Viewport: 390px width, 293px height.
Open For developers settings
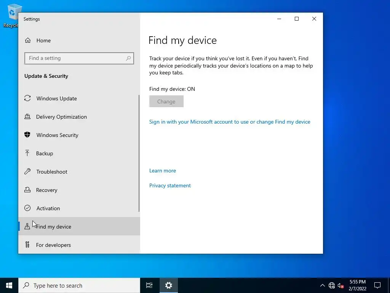79,245
